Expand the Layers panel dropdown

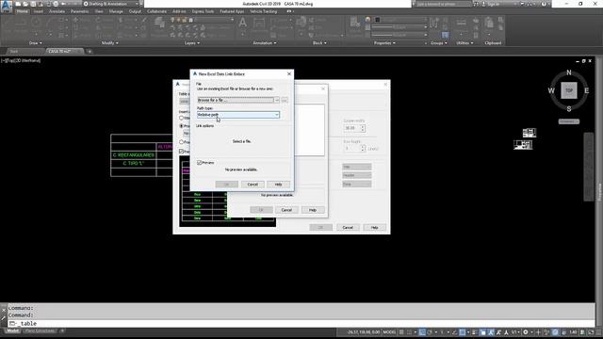coord(192,43)
